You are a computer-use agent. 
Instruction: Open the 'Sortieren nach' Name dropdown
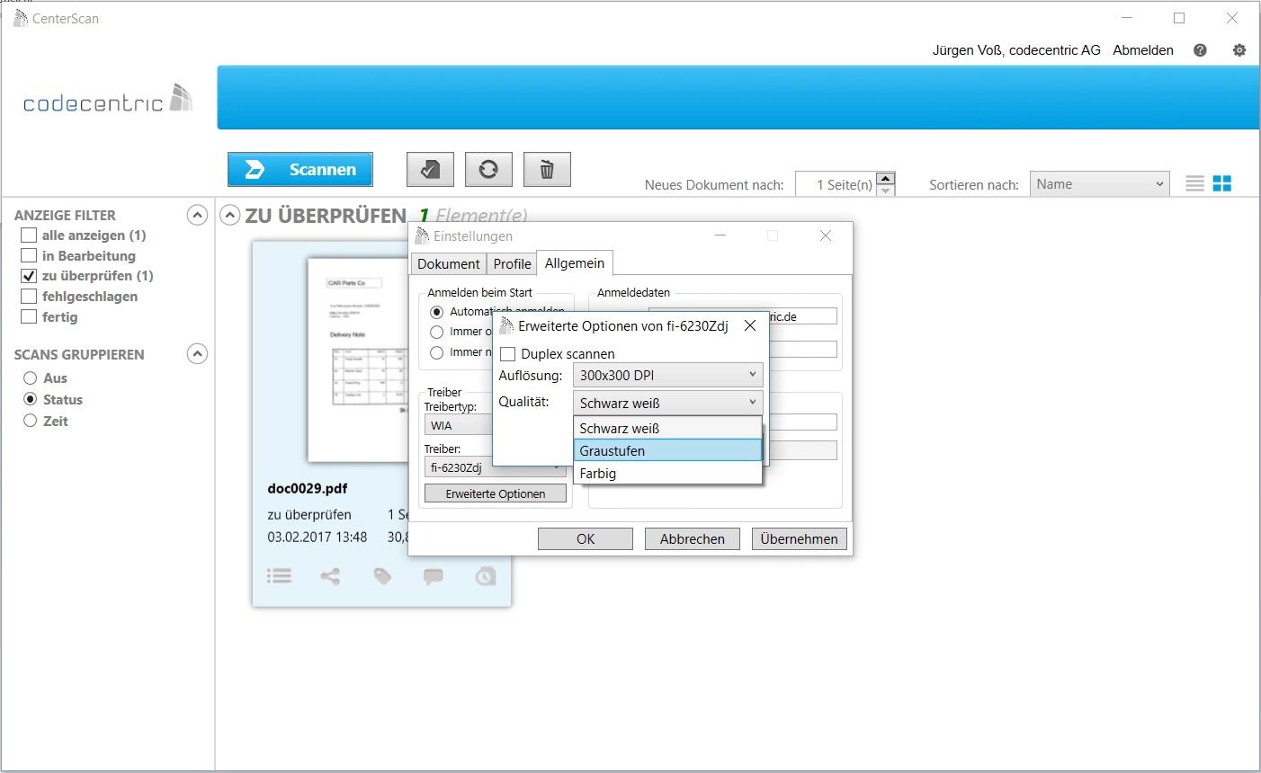1099,184
